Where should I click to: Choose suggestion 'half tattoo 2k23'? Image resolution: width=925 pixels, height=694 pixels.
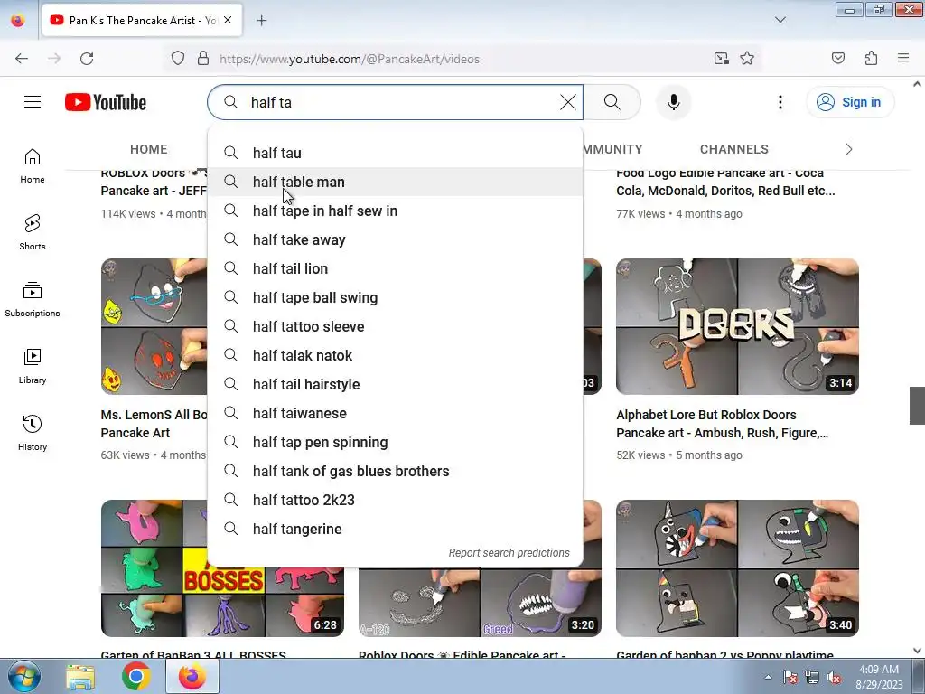coord(396,500)
